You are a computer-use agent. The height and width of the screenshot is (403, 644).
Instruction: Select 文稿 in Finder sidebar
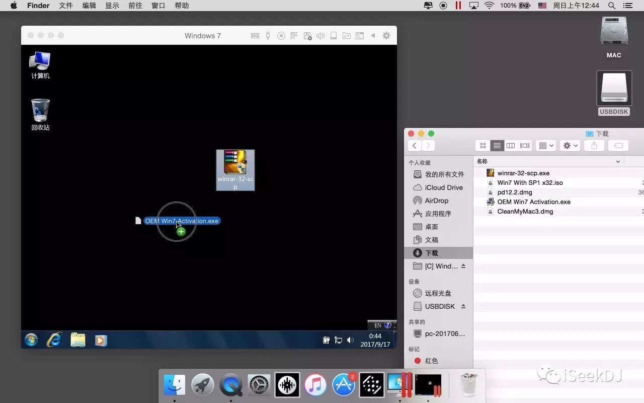click(439, 240)
